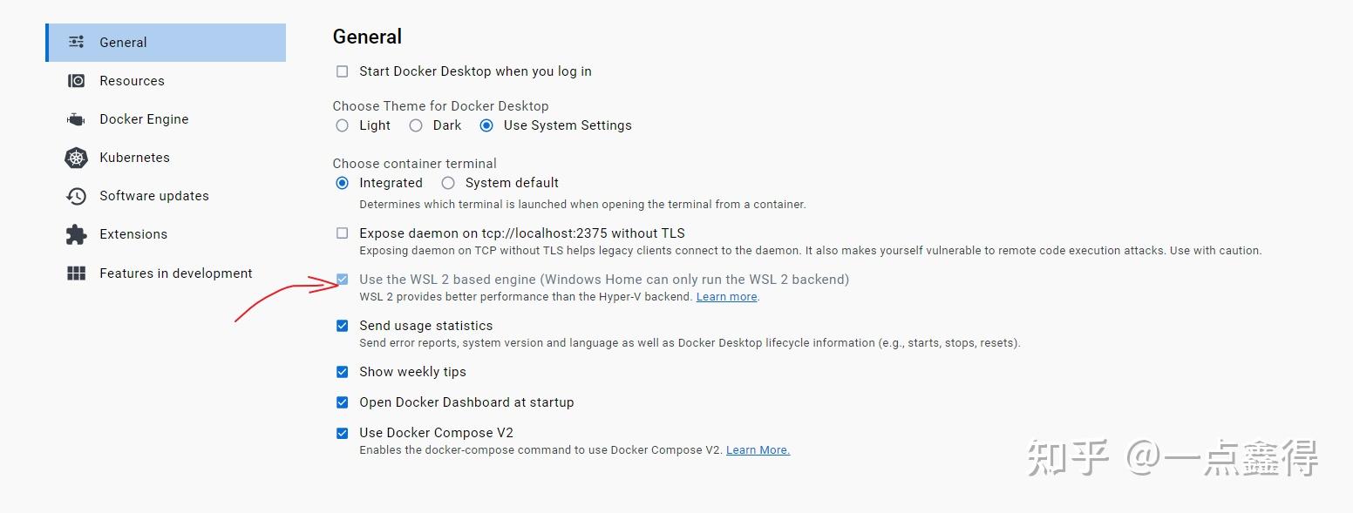Open Kubernetes settings via the helm icon
Screen dimensions: 1353x513
tap(77, 158)
